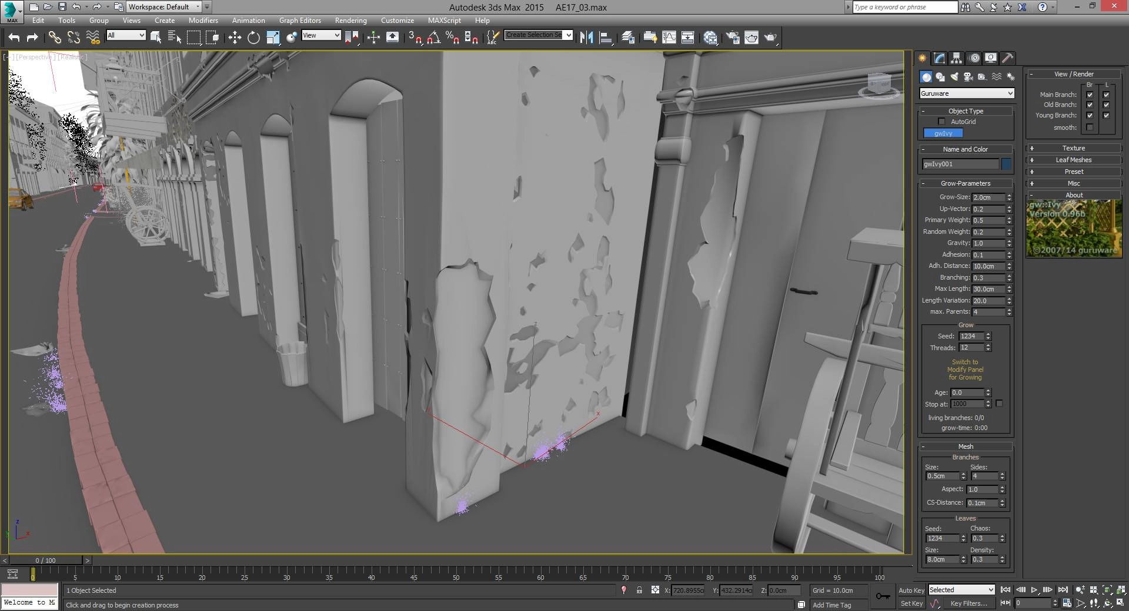Enable the Stop at checkbox
The image size is (1129, 611).
[x=999, y=404]
